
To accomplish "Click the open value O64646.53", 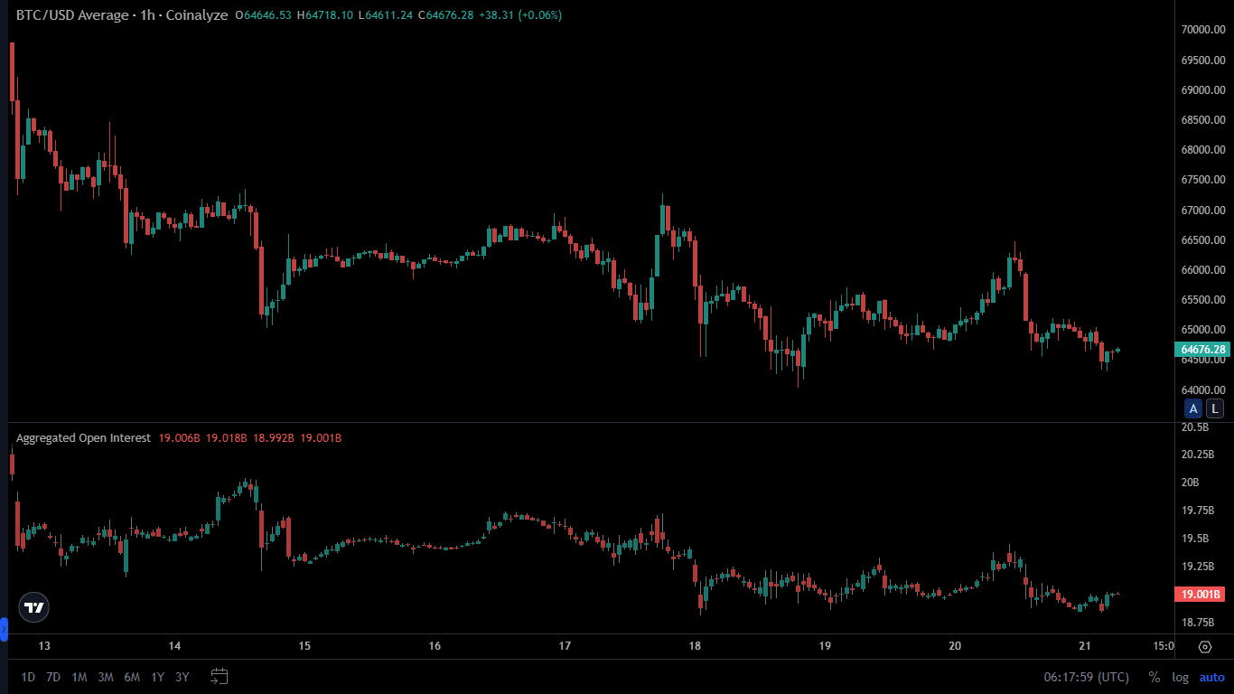I will (263, 15).
